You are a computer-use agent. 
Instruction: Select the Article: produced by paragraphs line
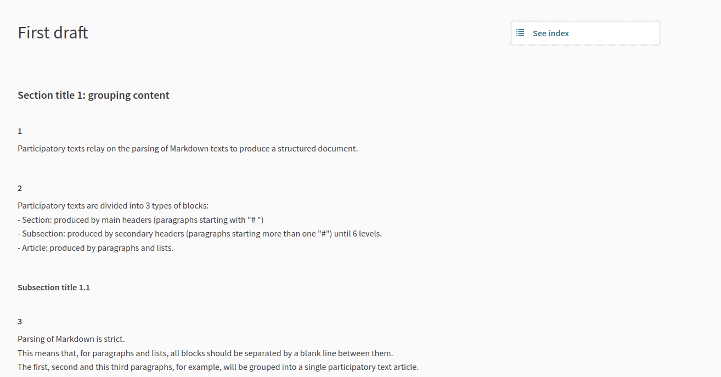coord(95,248)
